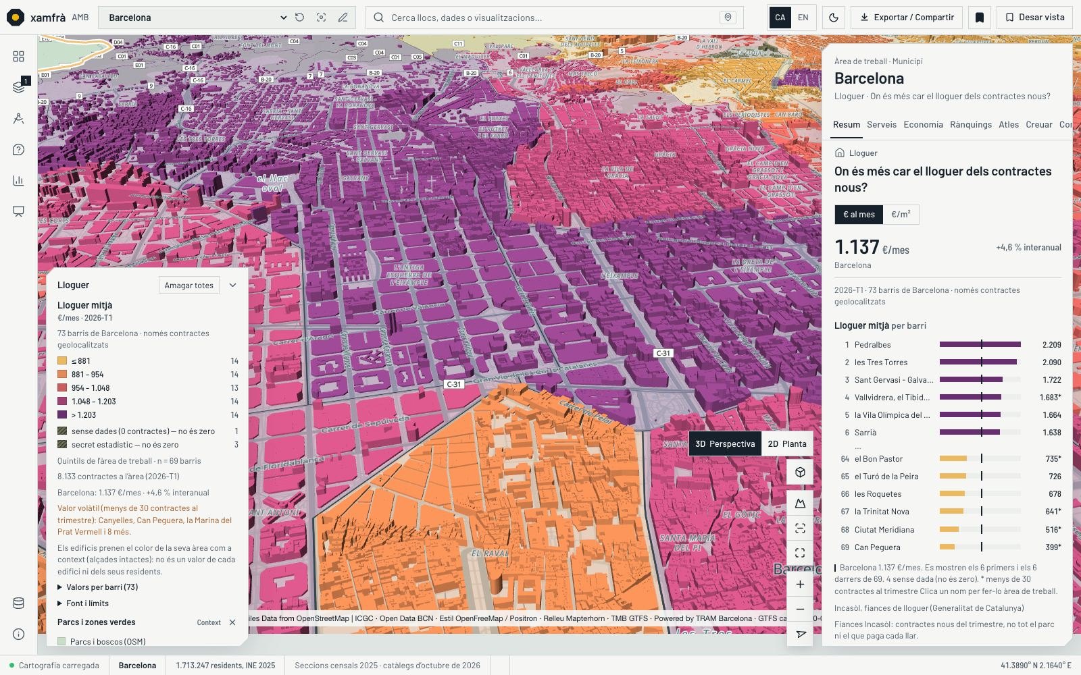Select the €/m² unit toggle
The width and height of the screenshot is (1081, 675).
click(x=901, y=215)
